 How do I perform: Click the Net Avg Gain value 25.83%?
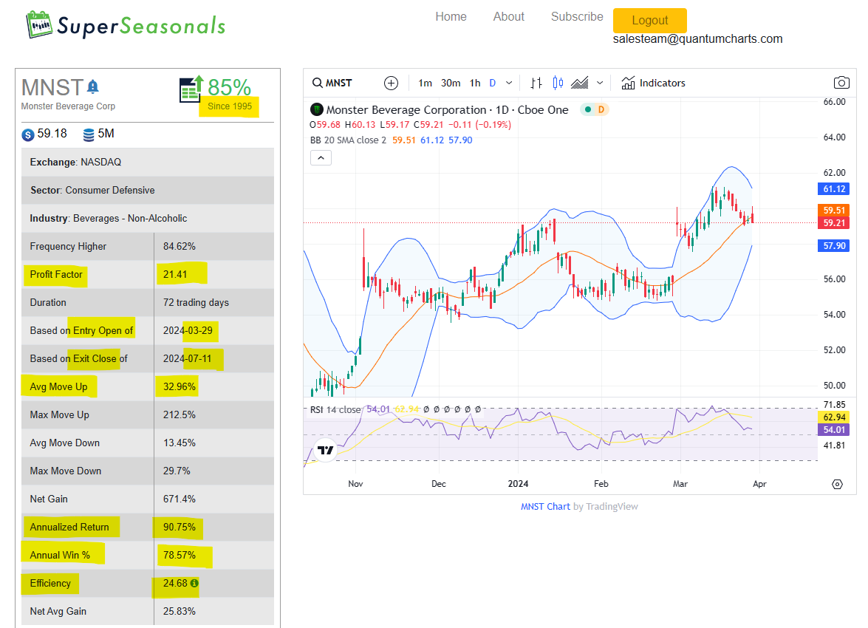(x=180, y=612)
